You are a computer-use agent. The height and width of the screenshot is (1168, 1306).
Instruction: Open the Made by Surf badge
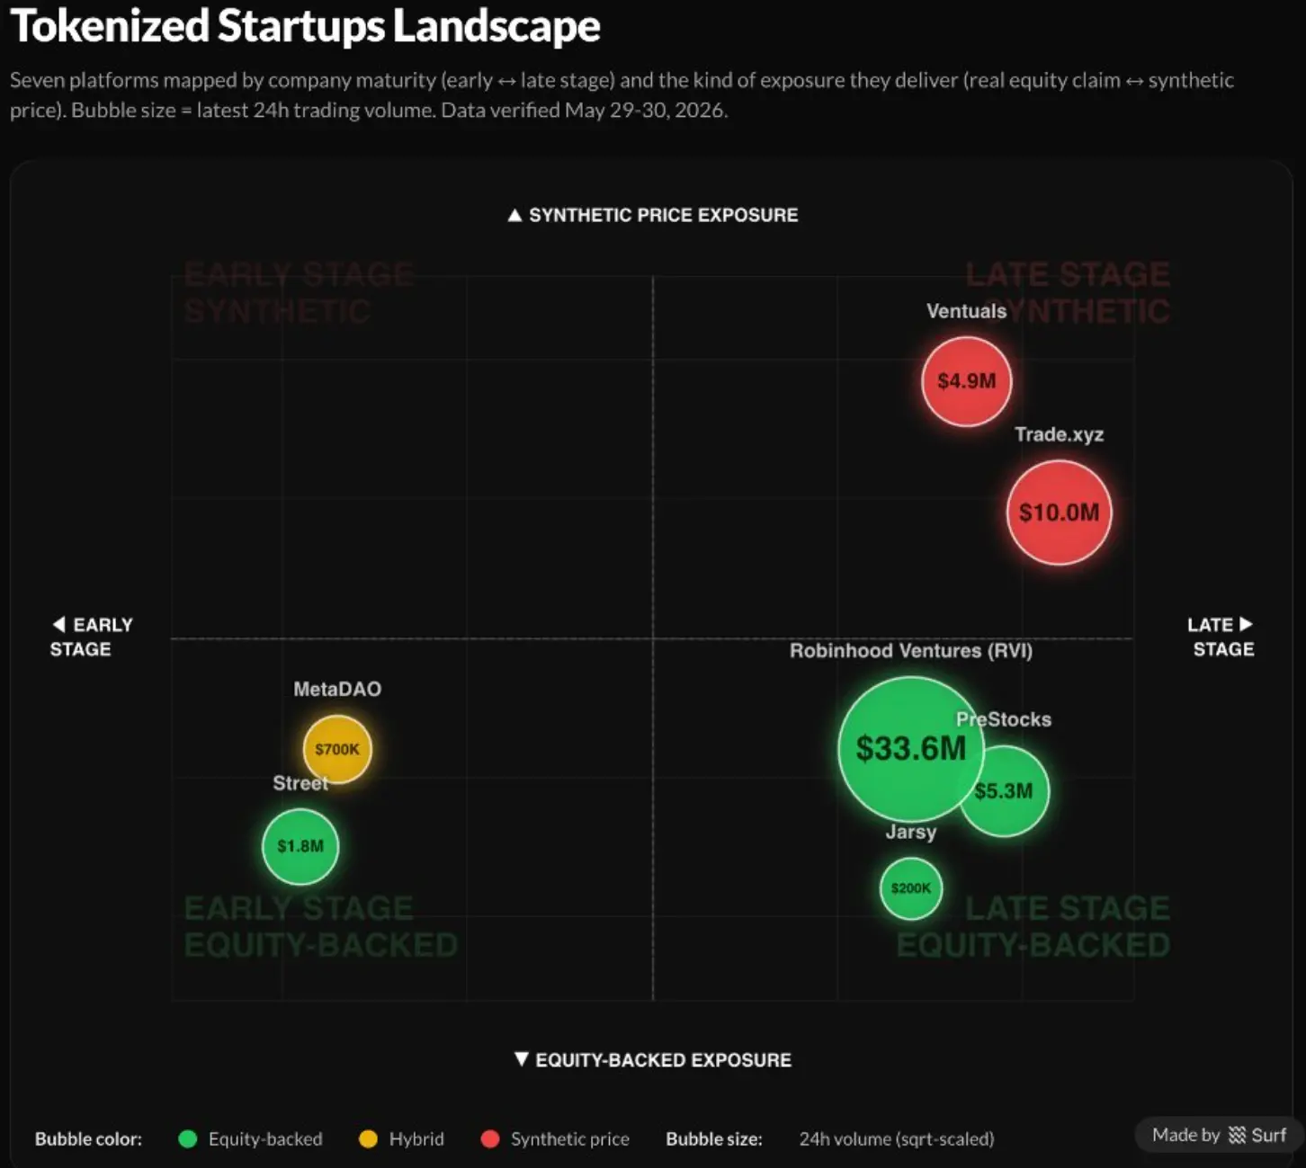click(1219, 1135)
